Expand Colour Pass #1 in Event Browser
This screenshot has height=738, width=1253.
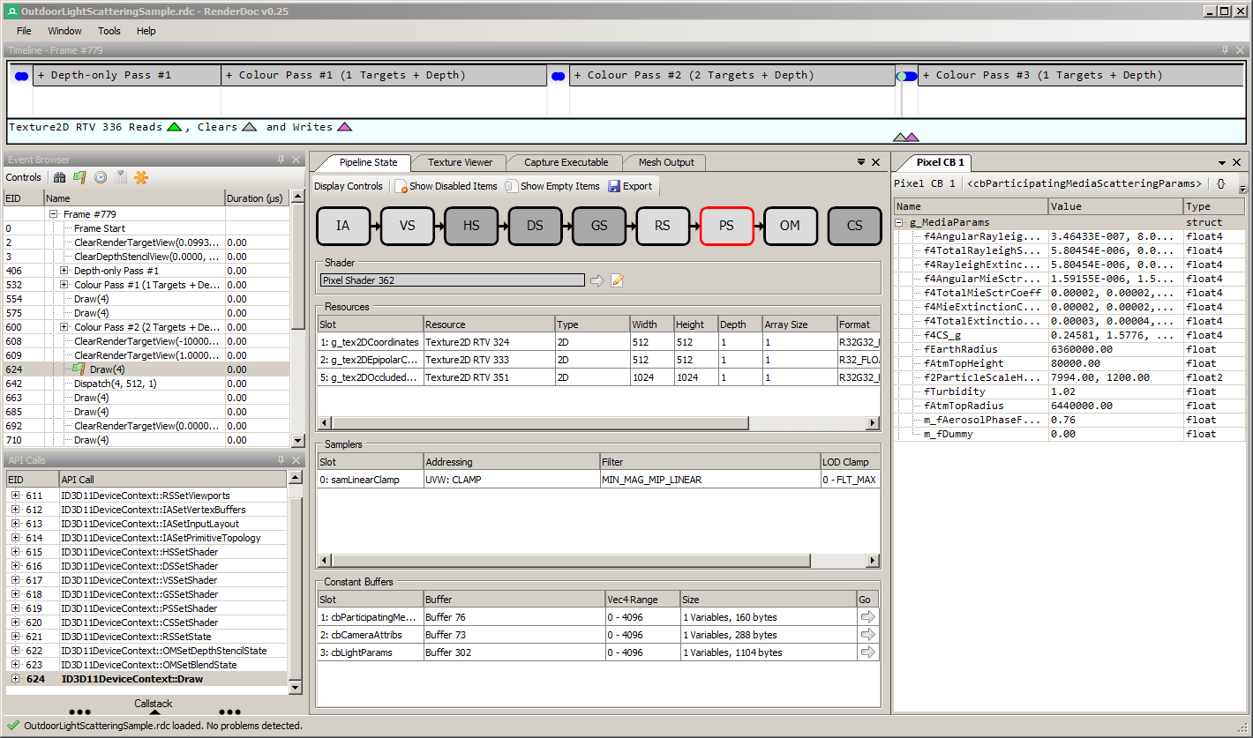(x=64, y=285)
